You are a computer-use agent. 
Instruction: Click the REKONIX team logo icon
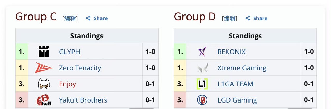tap(202, 52)
